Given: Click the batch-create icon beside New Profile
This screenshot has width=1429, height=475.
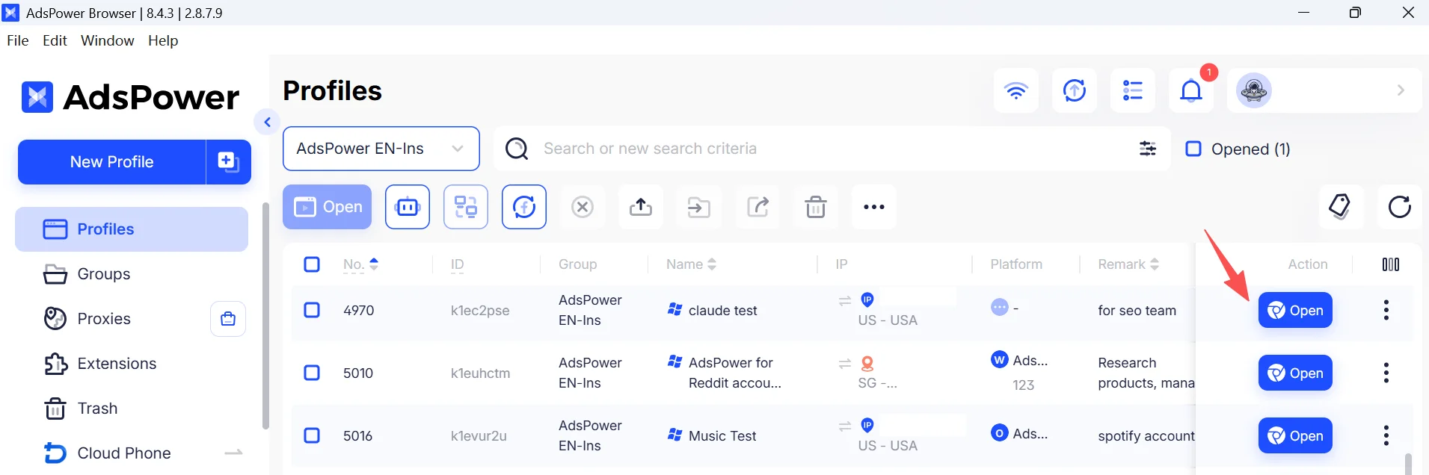Looking at the screenshot, I should (x=228, y=161).
